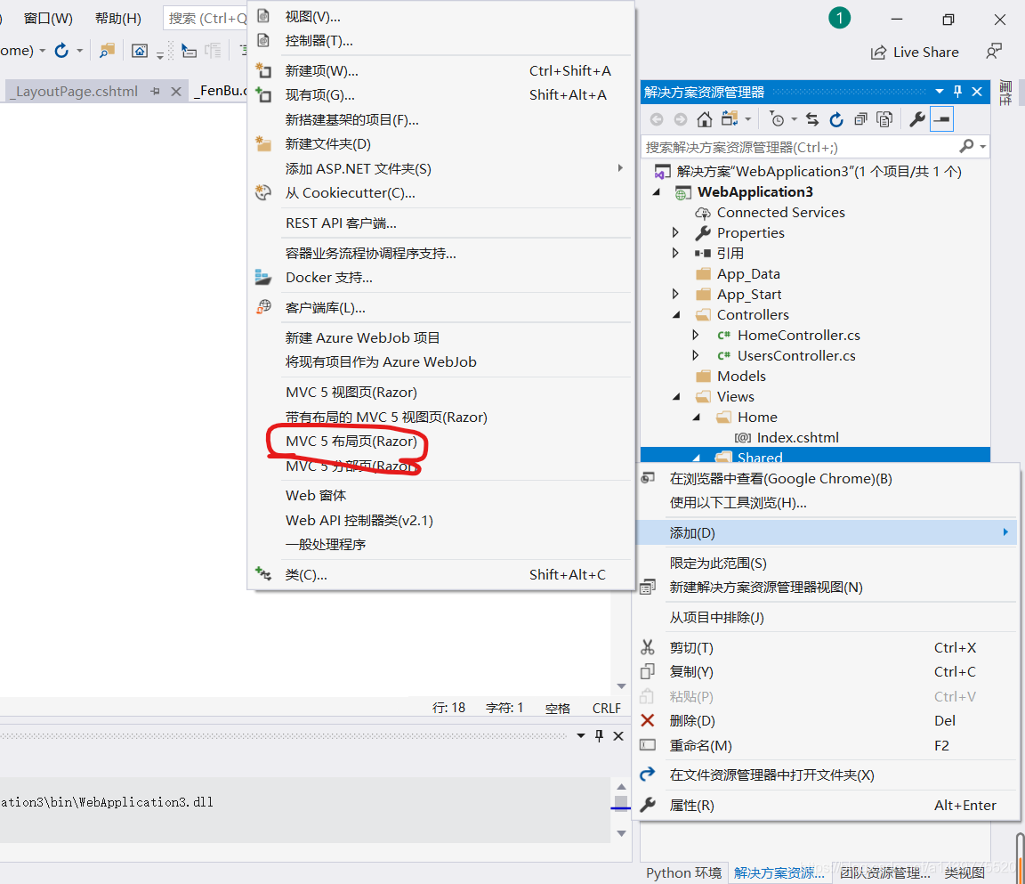Collapse the Views folder

point(676,397)
